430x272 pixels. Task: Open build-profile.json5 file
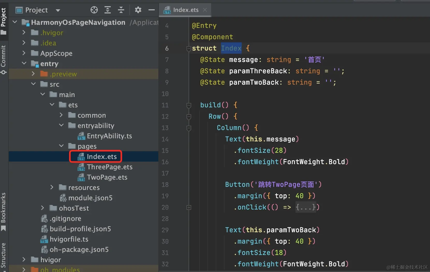tap(80, 229)
